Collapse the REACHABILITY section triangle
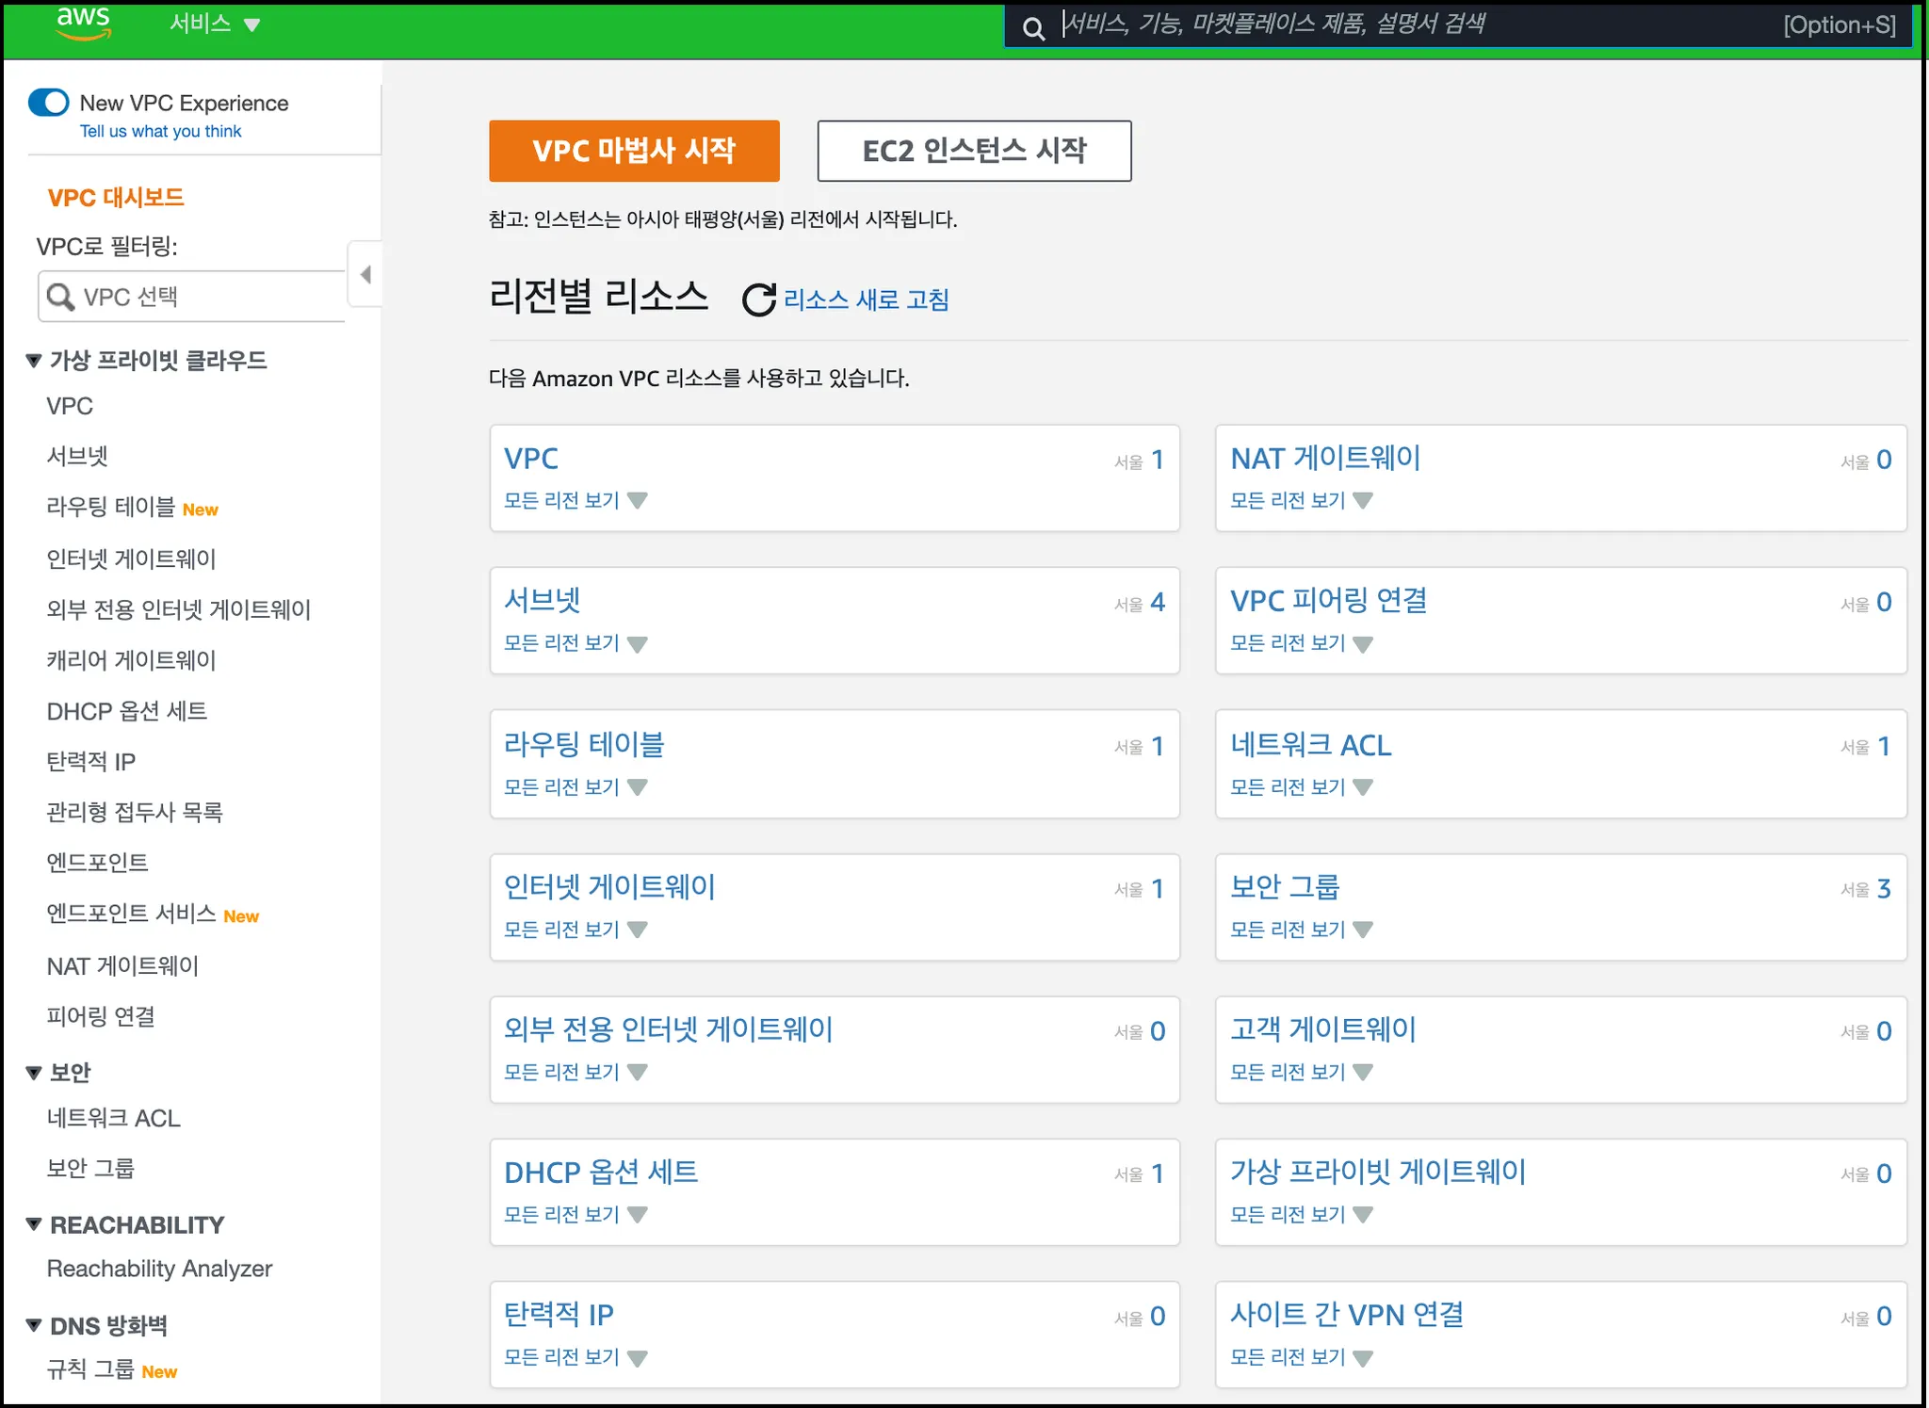The width and height of the screenshot is (1929, 1408). [34, 1224]
